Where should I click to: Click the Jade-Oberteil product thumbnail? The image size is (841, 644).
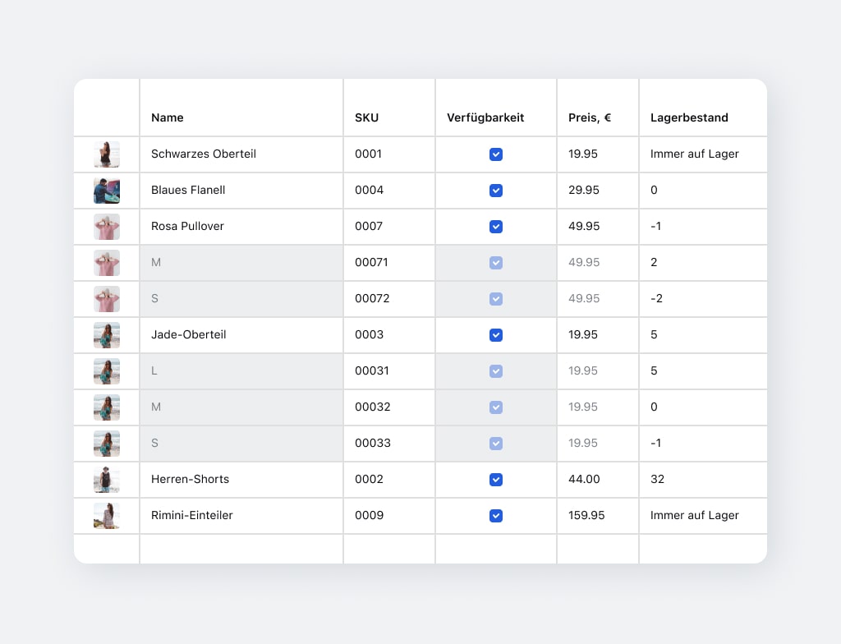tap(107, 335)
